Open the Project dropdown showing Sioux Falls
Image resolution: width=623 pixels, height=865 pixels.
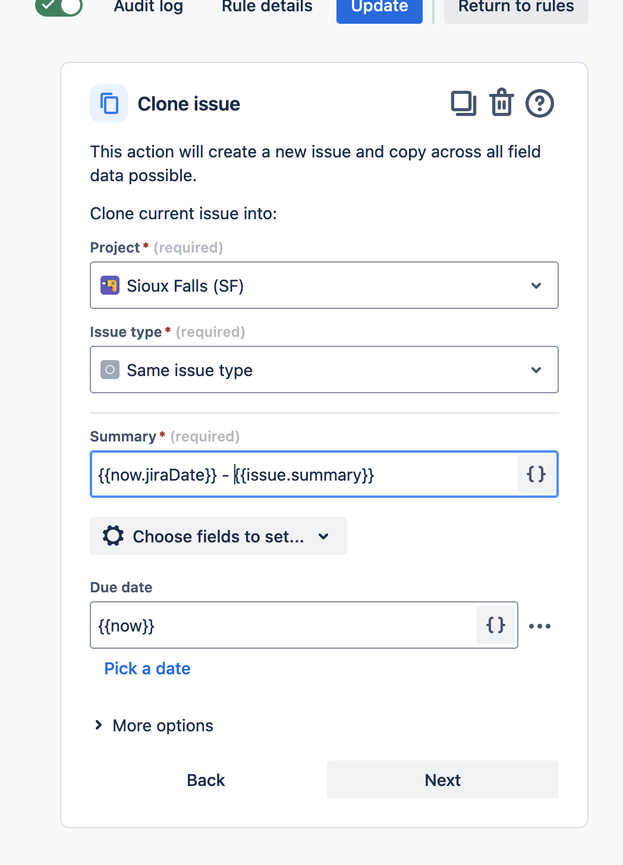tap(324, 286)
